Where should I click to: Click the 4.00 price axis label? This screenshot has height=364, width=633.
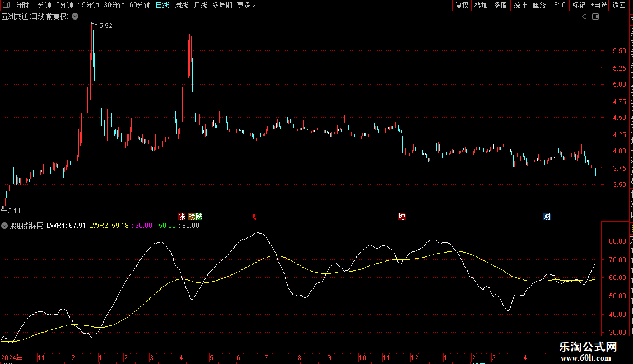[x=619, y=151]
